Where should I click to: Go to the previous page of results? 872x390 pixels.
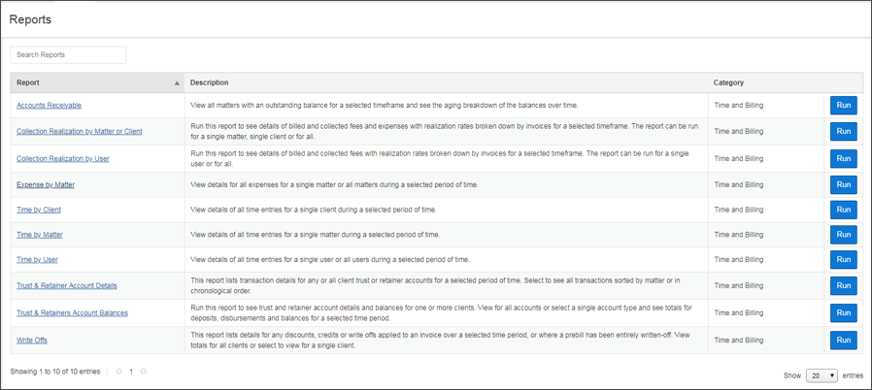coord(119,372)
